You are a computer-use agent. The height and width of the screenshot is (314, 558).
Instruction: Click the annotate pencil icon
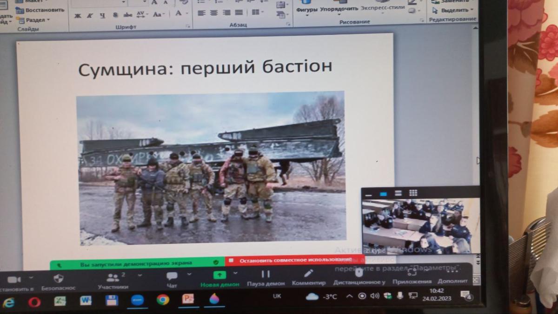(308, 274)
